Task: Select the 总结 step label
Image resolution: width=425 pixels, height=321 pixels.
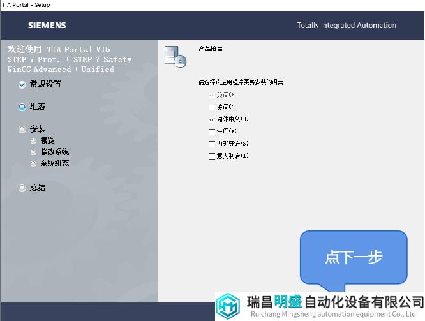Action: pos(38,188)
